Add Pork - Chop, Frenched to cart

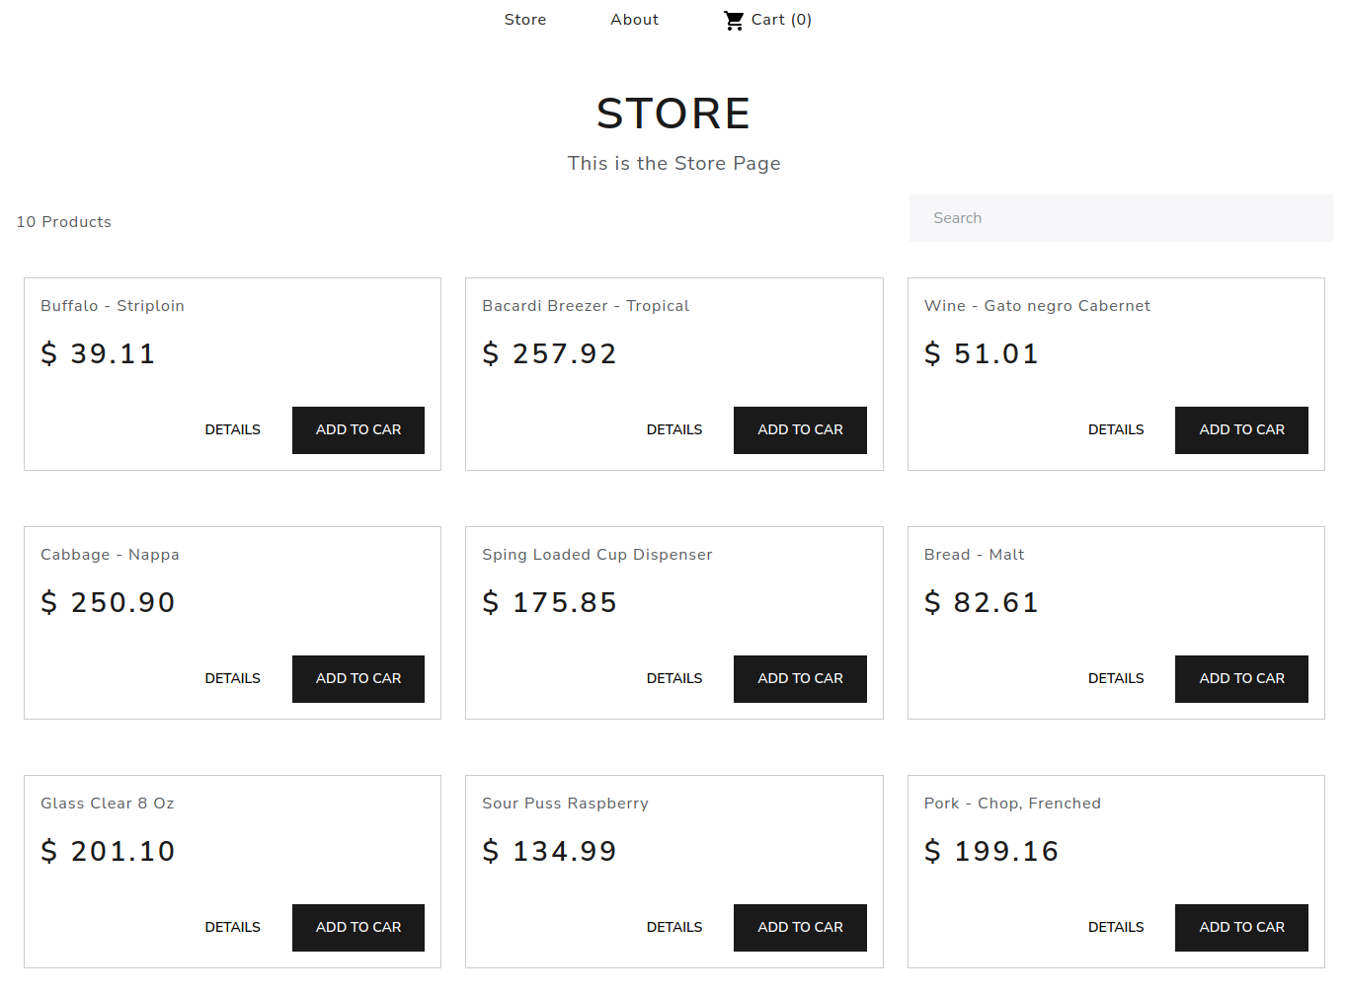click(1241, 928)
